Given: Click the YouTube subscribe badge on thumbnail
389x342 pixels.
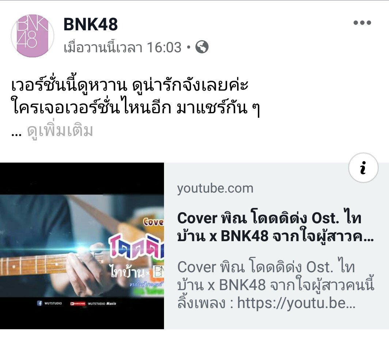Looking at the screenshot, I should [x=78, y=303].
